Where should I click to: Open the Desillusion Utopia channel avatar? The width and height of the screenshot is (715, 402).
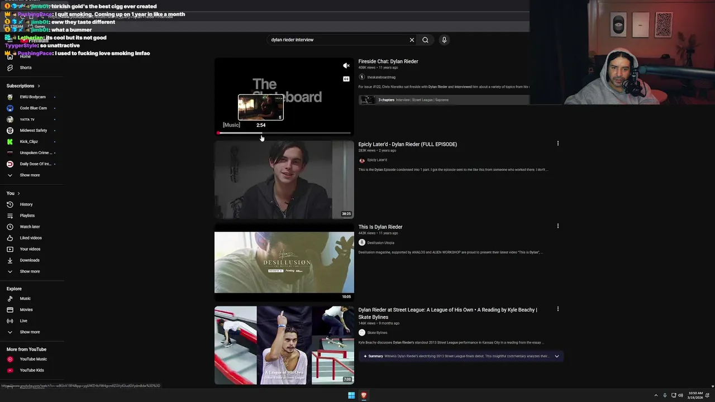tap(361, 243)
